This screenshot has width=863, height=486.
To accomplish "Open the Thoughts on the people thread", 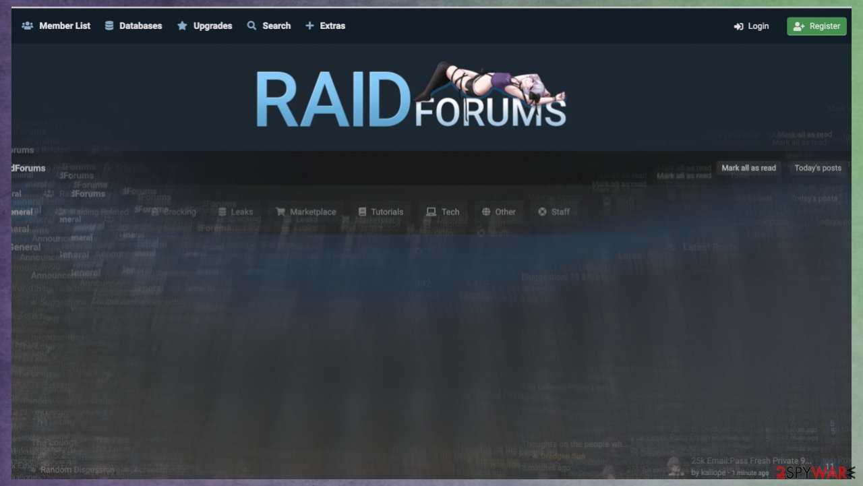I will coord(575,445).
